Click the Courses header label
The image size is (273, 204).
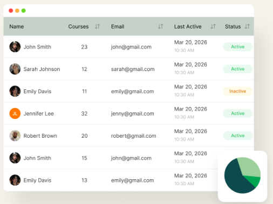point(78,26)
